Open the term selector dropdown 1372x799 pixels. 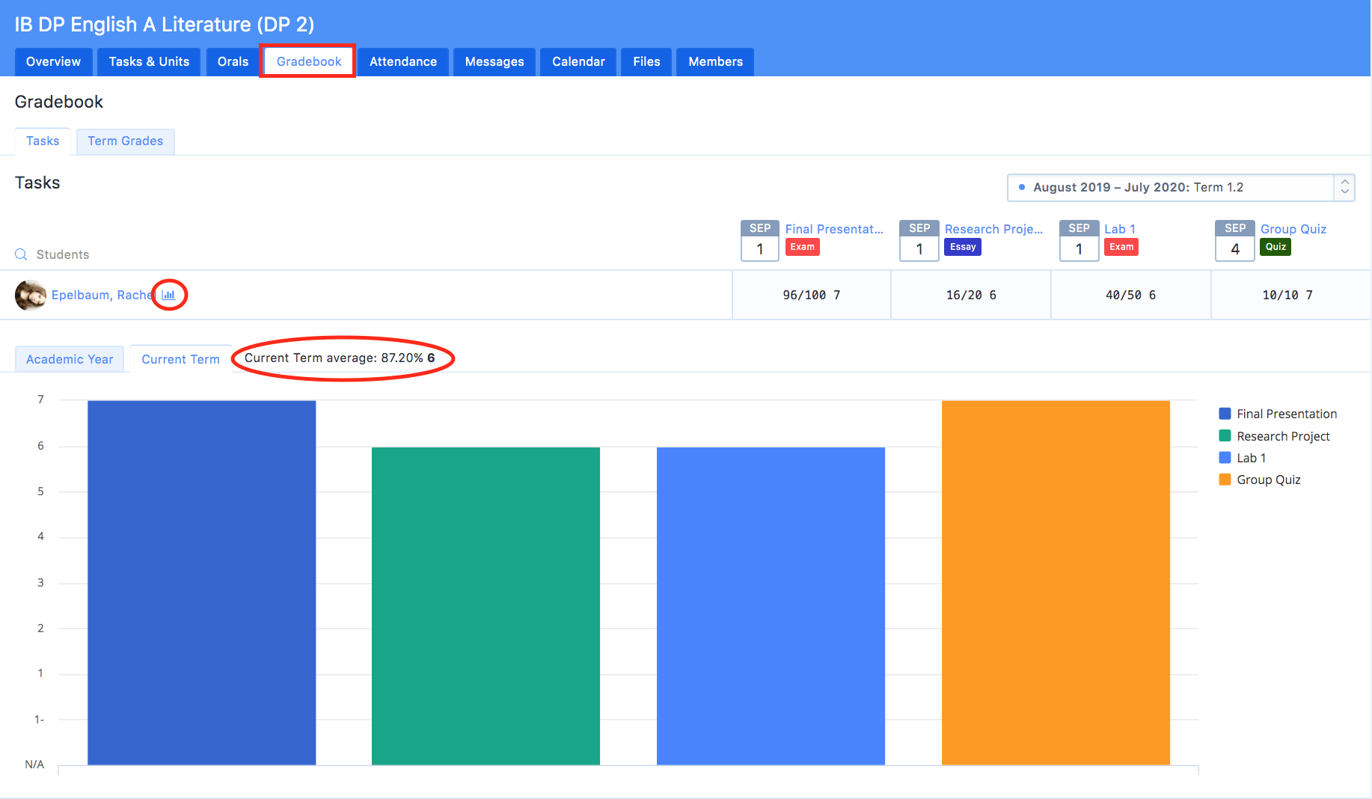point(1171,187)
